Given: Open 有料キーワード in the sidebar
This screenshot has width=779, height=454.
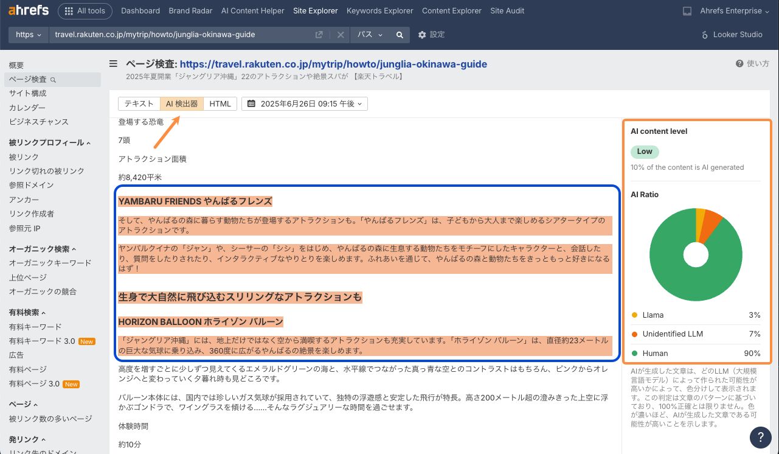Looking at the screenshot, I should (35, 327).
